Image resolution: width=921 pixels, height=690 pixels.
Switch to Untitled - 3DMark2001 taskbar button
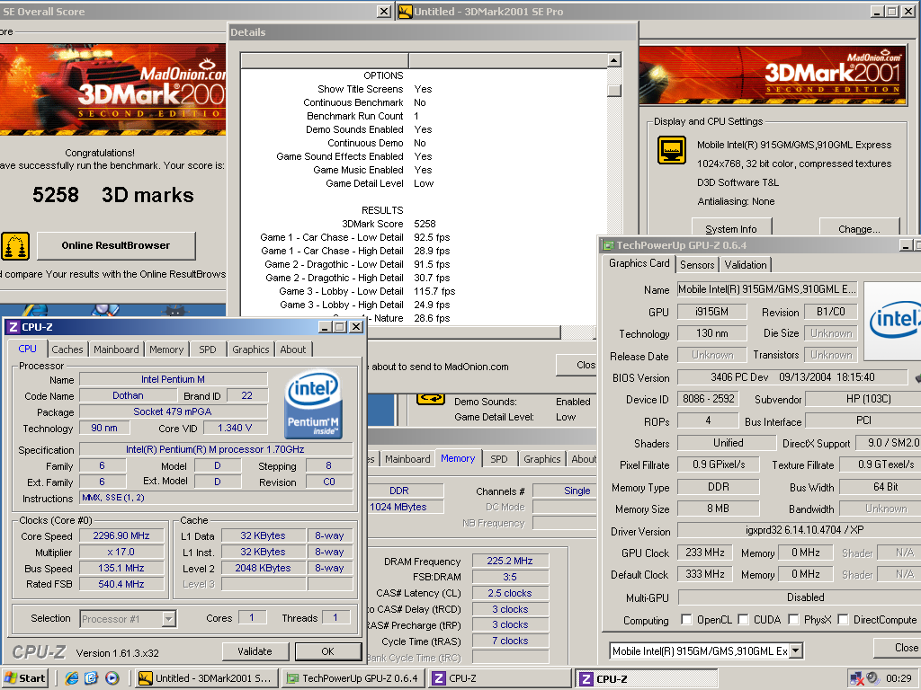tap(205, 678)
